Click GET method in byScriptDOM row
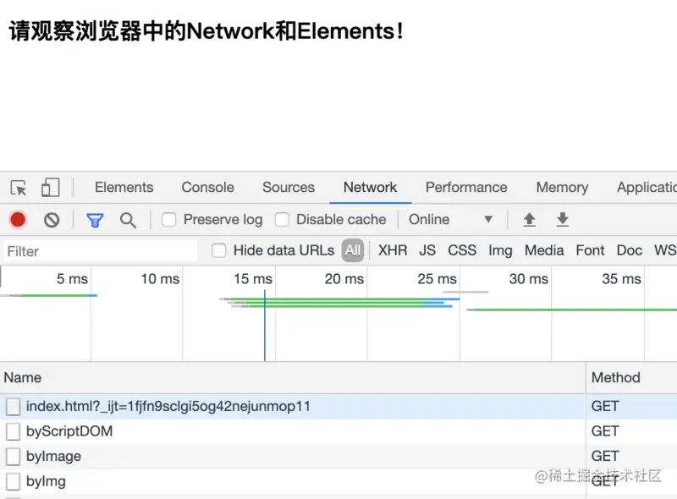 point(605,431)
